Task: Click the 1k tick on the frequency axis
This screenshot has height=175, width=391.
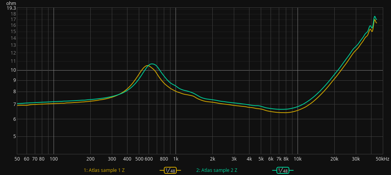Action: click(x=176, y=159)
